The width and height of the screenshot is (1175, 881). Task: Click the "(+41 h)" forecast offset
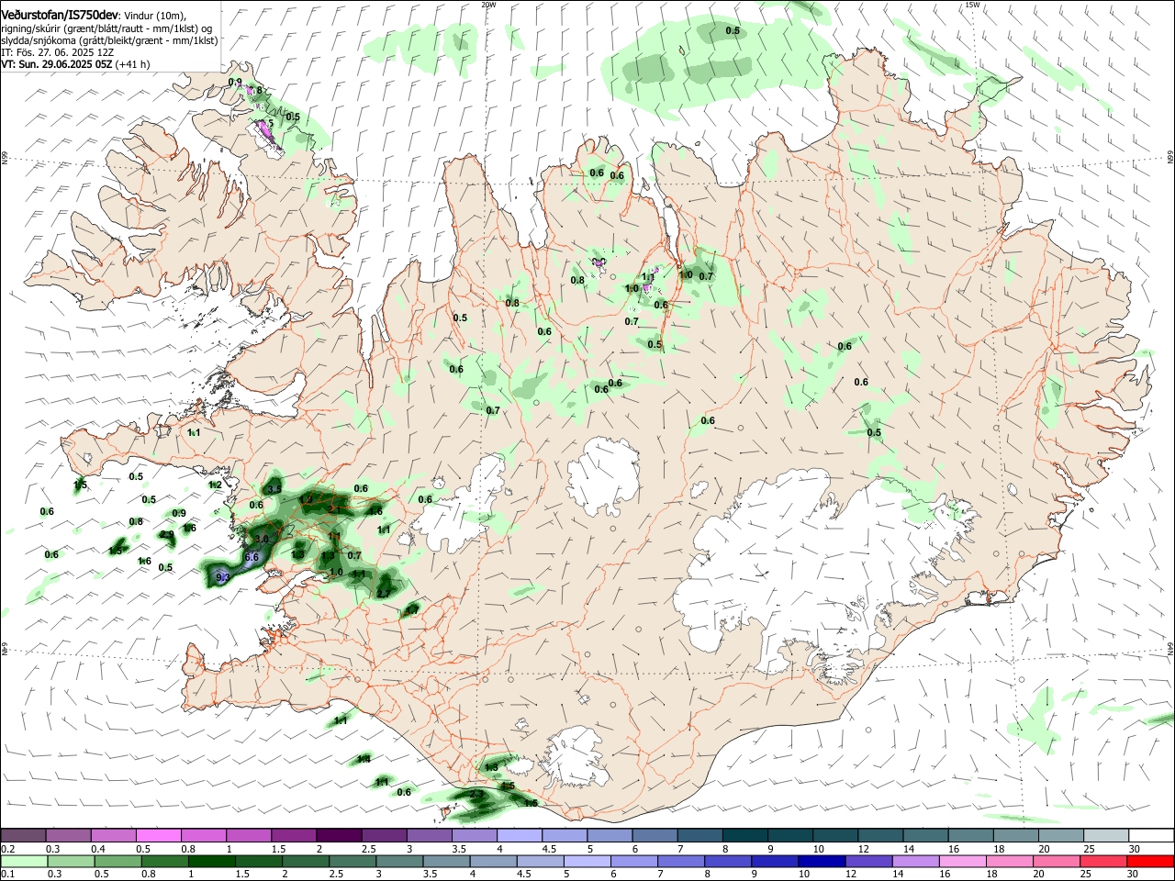(x=133, y=64)
